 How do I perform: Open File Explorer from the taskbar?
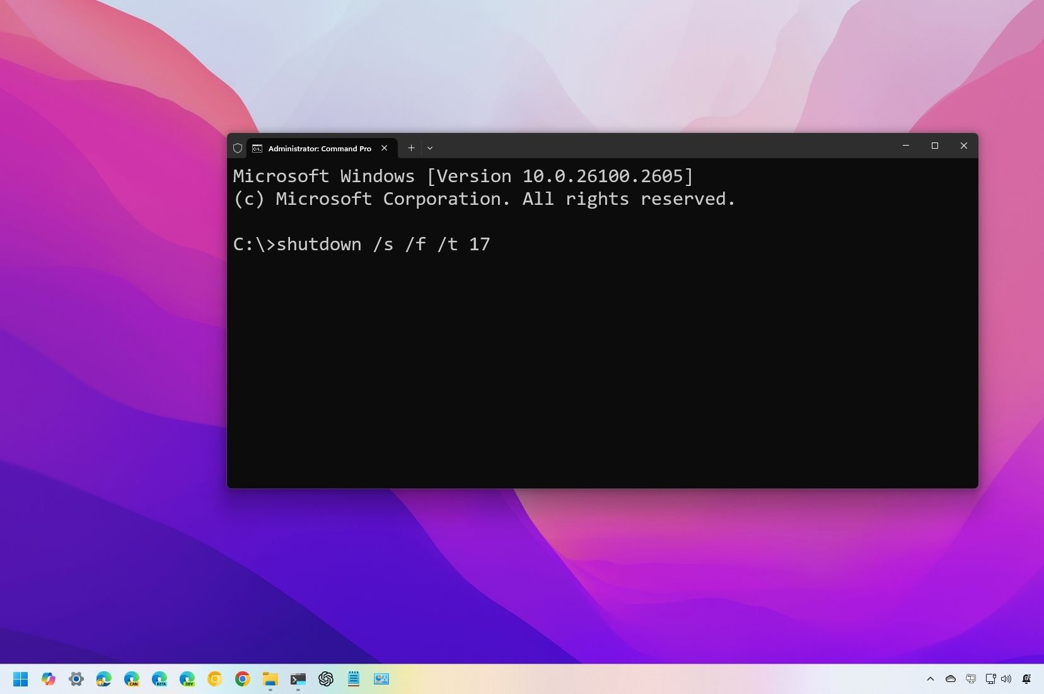pos(270,679)
